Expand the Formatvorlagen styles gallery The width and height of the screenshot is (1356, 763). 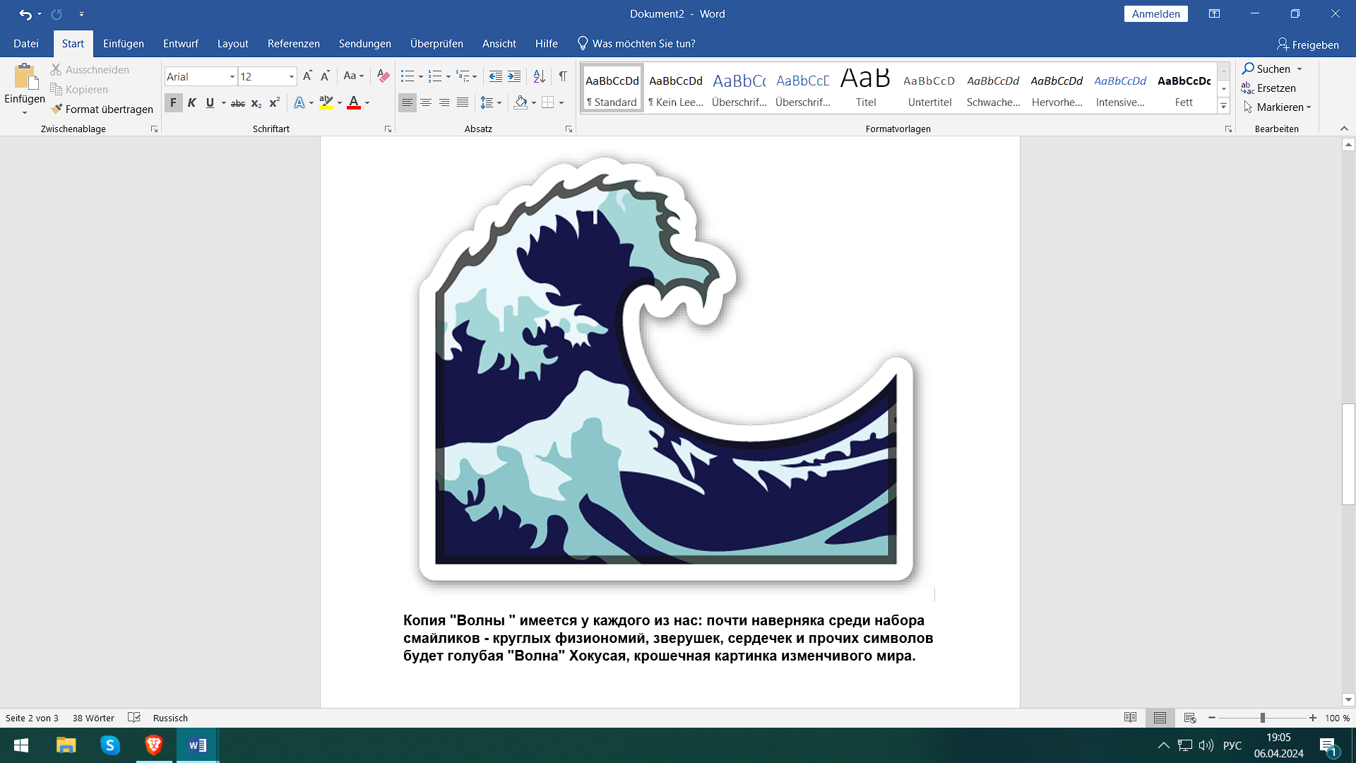click(x=1224, y=106)
